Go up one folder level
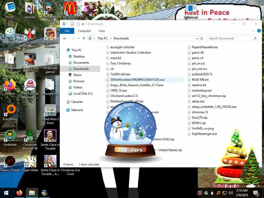Screen dimensions: 264x198 click(x=84, y=39)
